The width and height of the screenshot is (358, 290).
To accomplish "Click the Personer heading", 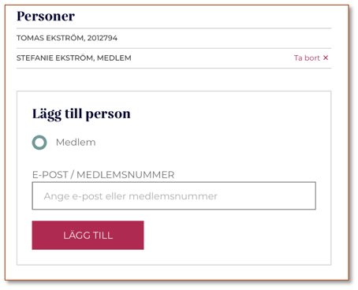I will pyautogui.click(x=46, y=16).
